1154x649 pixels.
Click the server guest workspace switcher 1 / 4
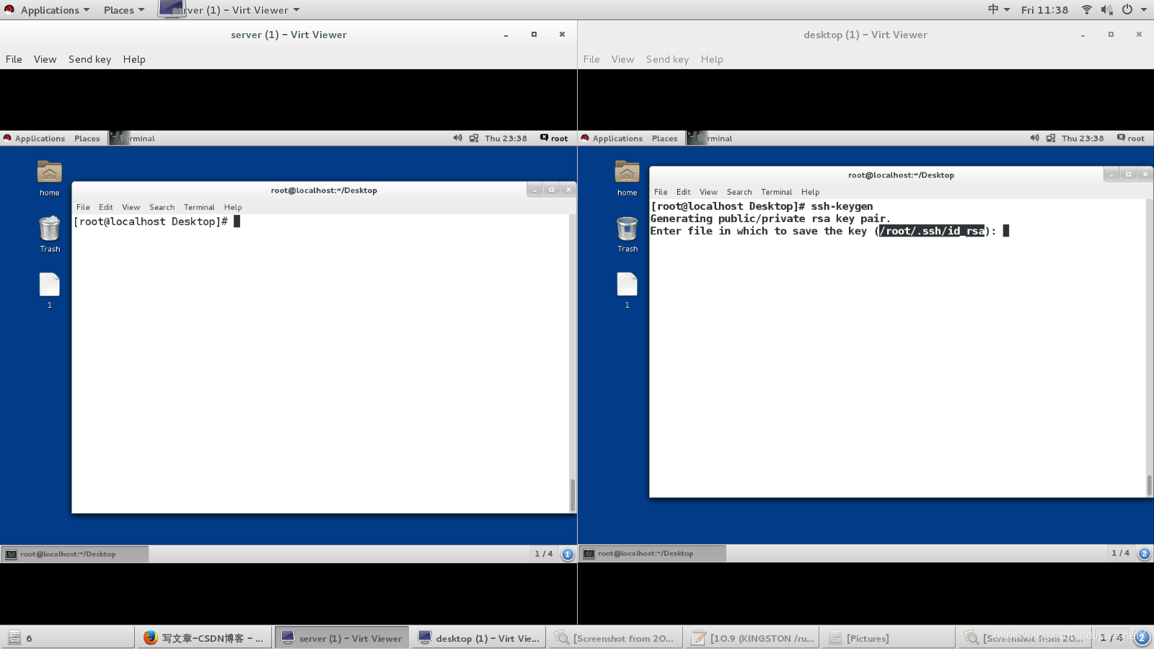tap(543, 554)
